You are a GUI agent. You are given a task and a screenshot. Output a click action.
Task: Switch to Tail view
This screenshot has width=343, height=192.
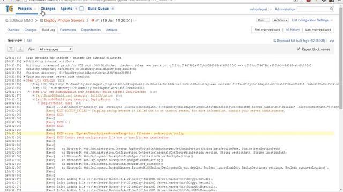(x=29, y=41)
